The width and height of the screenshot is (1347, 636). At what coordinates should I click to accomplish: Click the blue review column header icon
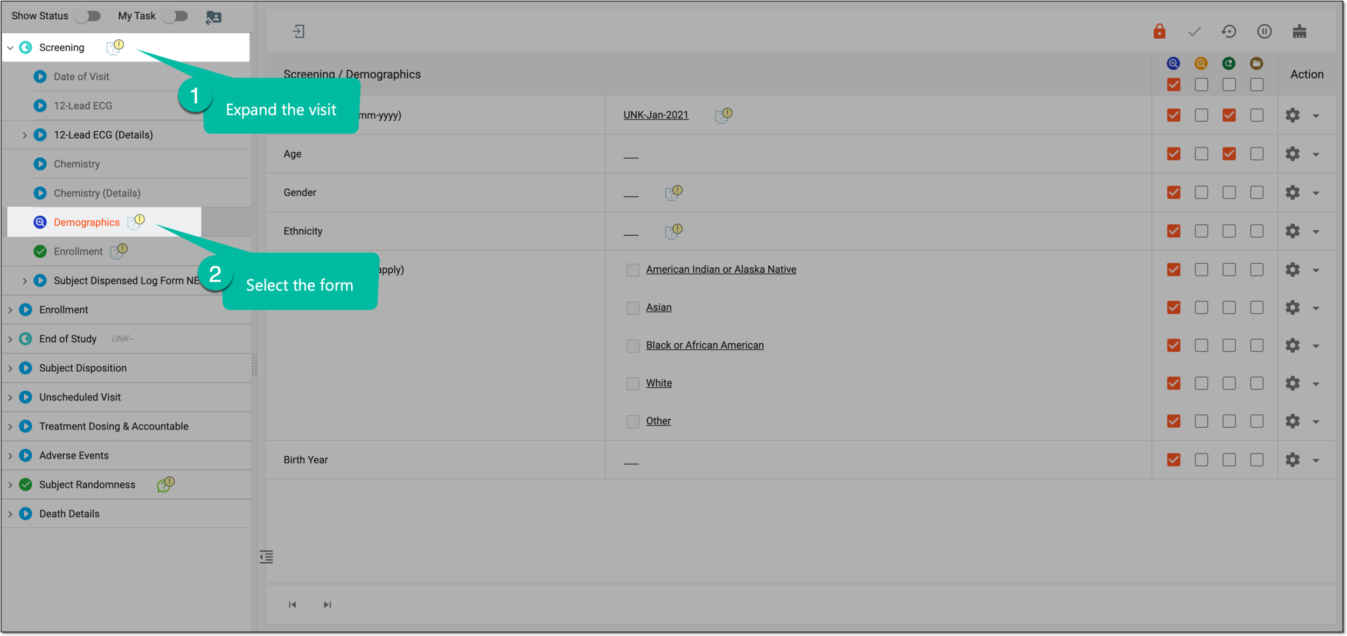point(1173,63)
